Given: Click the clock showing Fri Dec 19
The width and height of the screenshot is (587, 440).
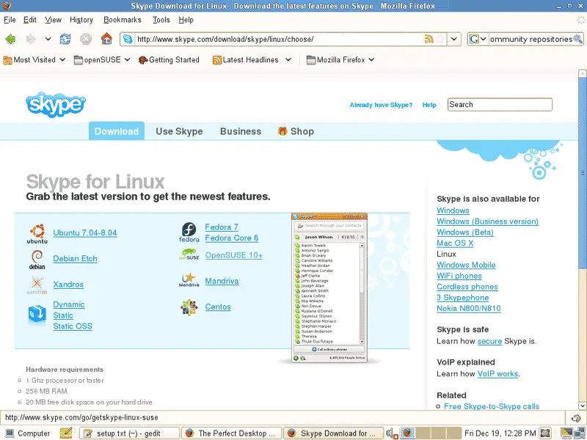Looking at the screenshot, I should coord(500,433).
